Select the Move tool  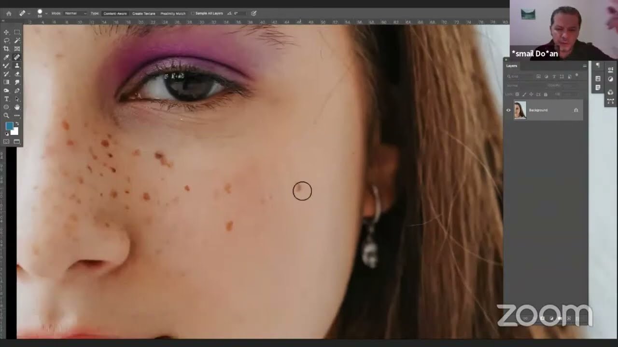[6, 32]
